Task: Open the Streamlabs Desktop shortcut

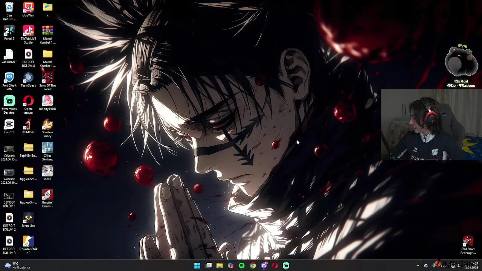Action: (x=9, y=105)
